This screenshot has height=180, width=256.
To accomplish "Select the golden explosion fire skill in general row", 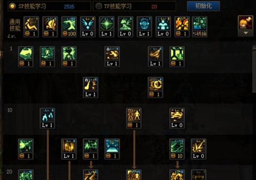I will [182, 27].
